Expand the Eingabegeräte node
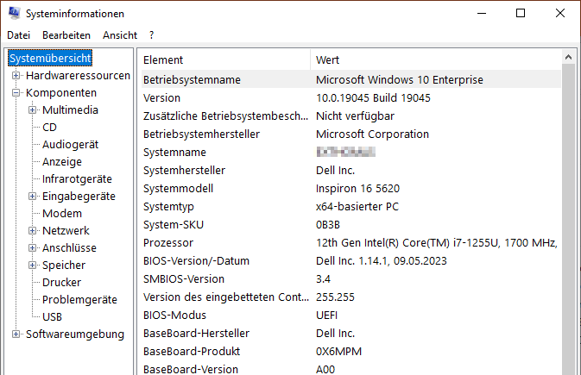The image size is (581, 375). tap(33, 197)
